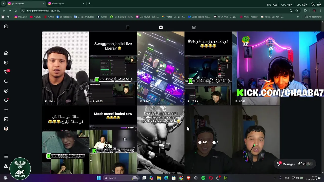This screenshot has height=182, width=324.
Task: Open File Explorer from taskbar
Action: click(159, 178)
